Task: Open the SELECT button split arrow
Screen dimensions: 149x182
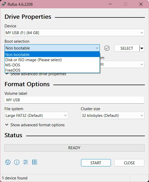Action: (142, 48)
